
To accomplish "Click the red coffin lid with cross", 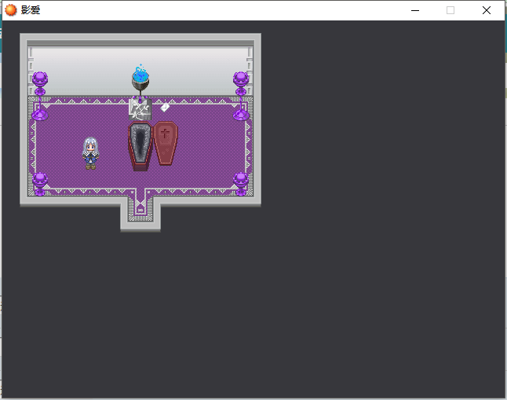I will pos(166,144).
